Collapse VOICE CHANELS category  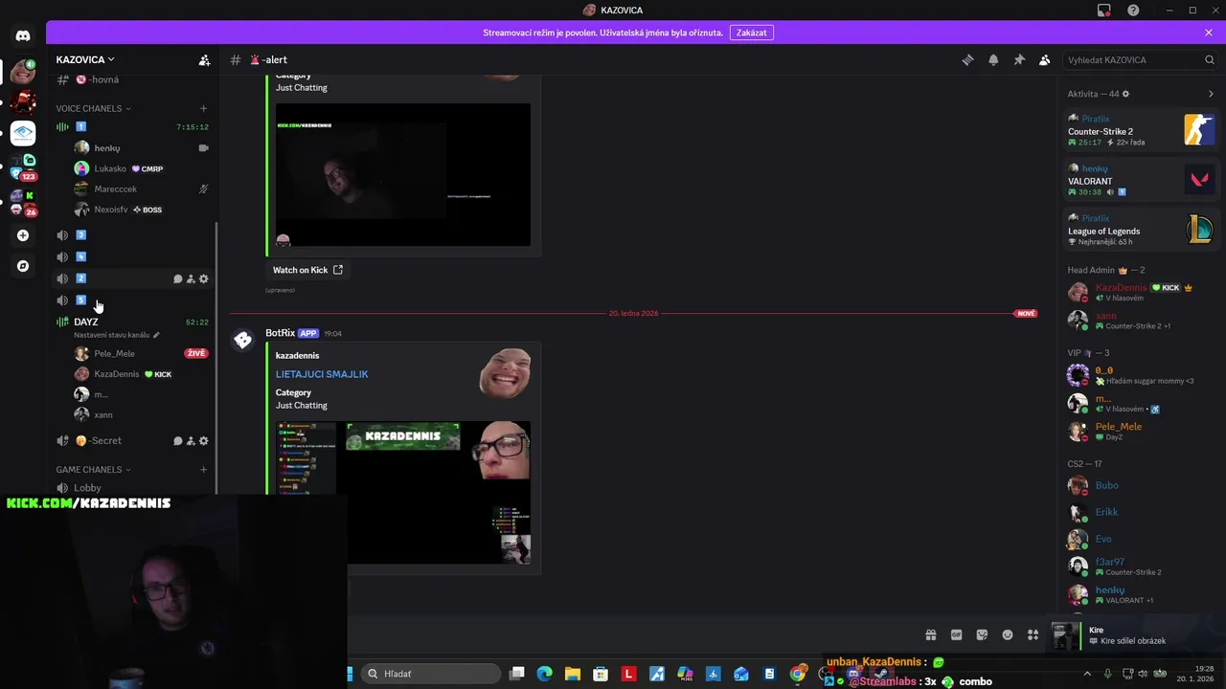(93, 108)
